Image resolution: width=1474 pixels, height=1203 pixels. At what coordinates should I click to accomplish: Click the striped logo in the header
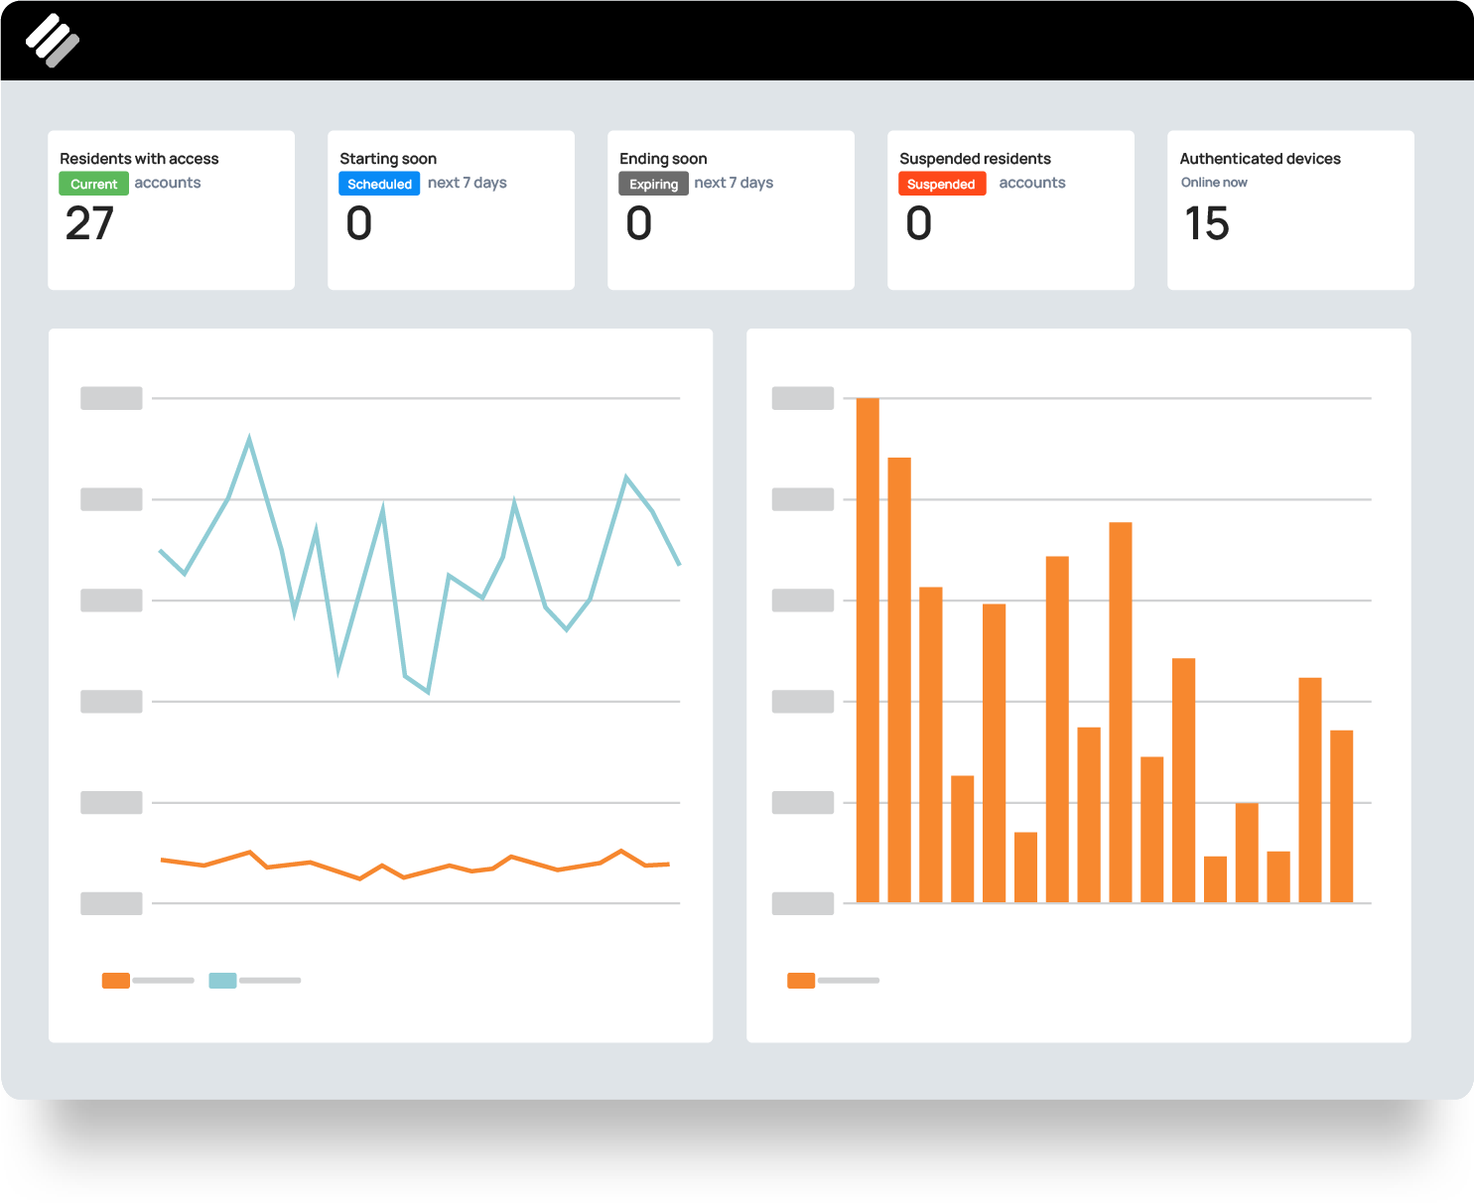(53, 41)
